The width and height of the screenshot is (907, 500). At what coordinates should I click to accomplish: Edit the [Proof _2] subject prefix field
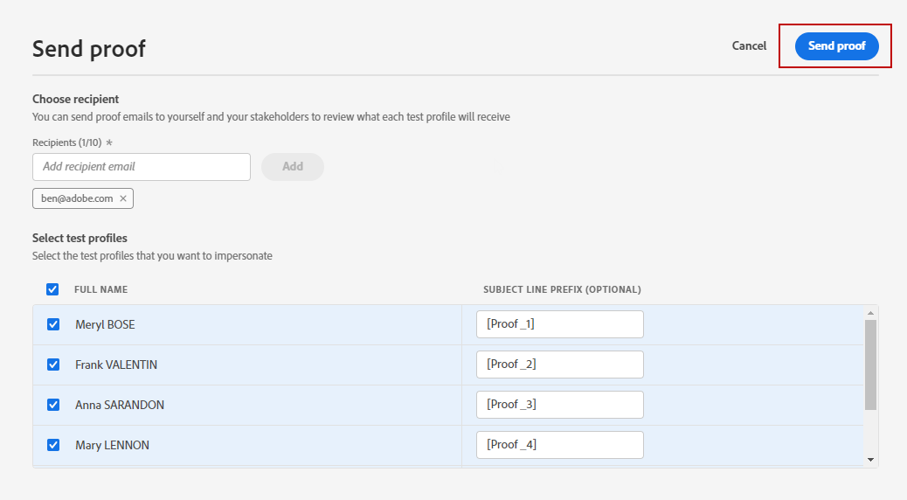coord(559,365)
